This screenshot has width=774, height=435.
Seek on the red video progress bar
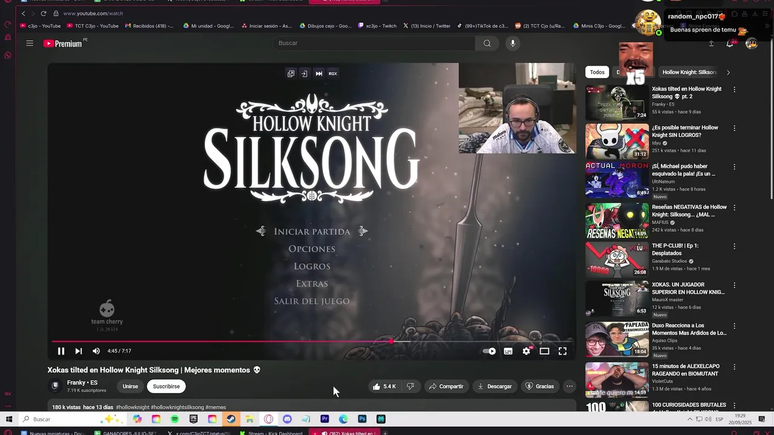click(311, 341)
